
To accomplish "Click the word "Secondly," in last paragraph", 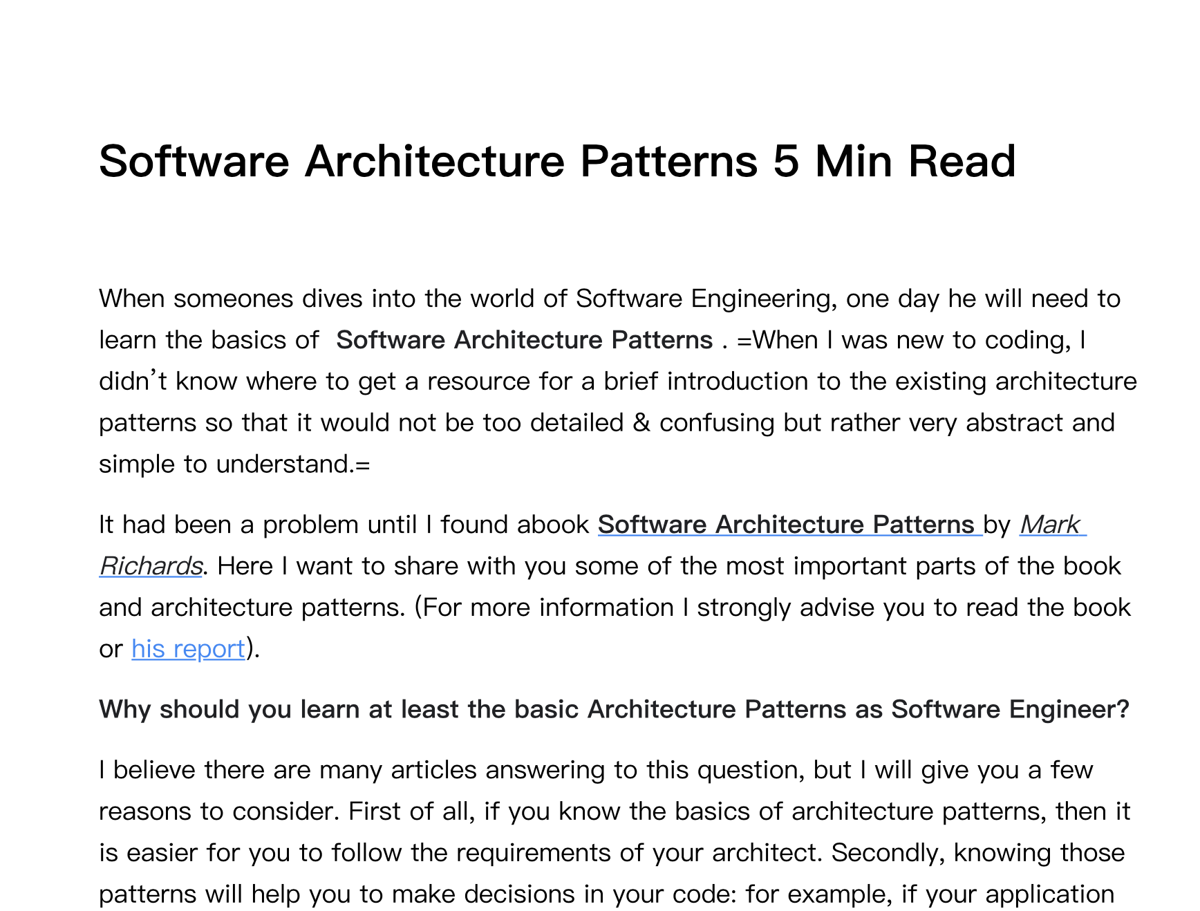I will pos(888,853).
